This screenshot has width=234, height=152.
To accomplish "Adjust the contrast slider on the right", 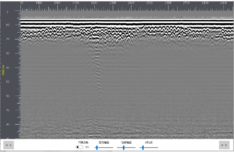I will point(143,148).
